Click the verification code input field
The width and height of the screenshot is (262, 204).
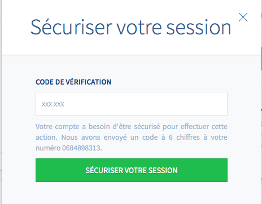[x=132, y=104]
